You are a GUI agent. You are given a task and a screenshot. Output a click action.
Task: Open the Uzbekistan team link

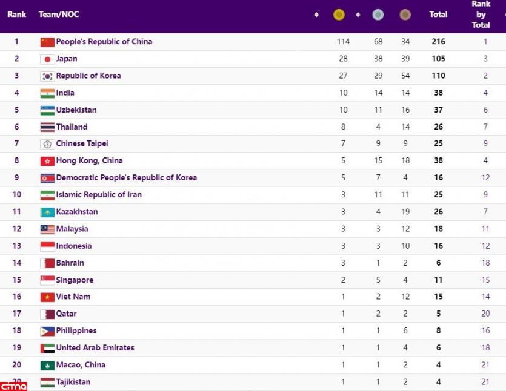pos(76,110)
